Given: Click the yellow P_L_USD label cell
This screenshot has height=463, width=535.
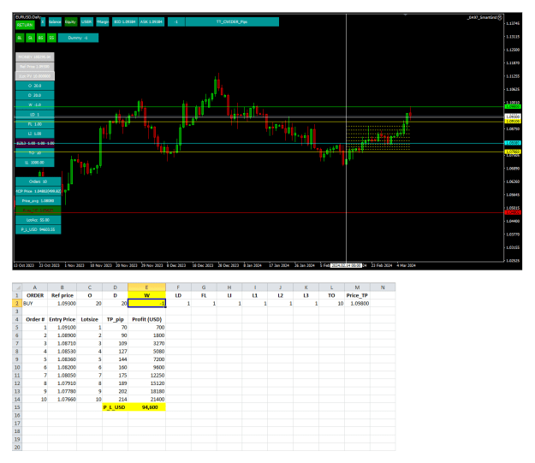Looking at the screenshot, I should (x=115, y=407).
